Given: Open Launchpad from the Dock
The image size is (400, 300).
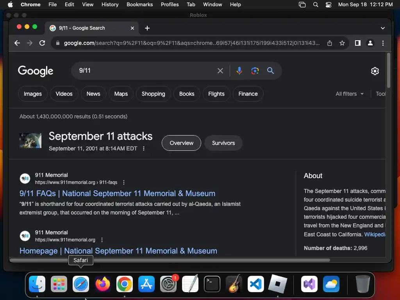Looking at the screenshot, I should pos(59,284).
